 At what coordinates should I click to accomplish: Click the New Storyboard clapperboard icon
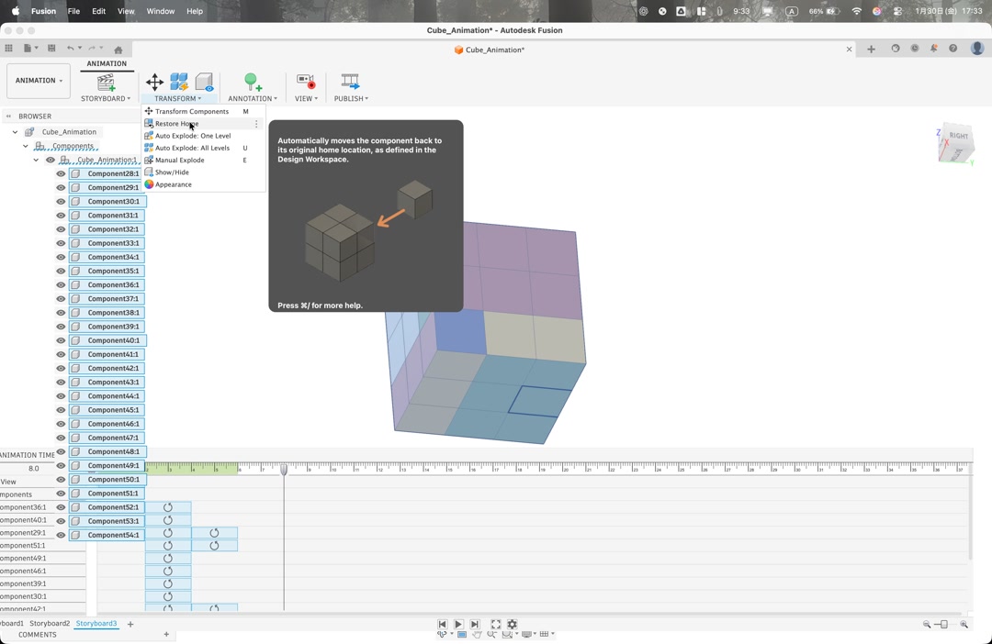(x=106, y=83)
